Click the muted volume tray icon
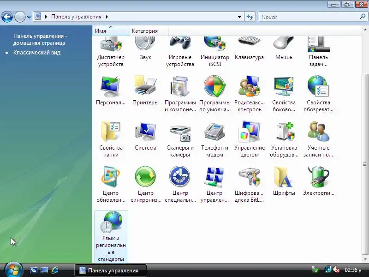The width and height of the screenshot is (369, 277). [x=336, y=270]
